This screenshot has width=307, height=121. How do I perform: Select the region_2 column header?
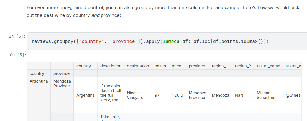tap(243, 66)
